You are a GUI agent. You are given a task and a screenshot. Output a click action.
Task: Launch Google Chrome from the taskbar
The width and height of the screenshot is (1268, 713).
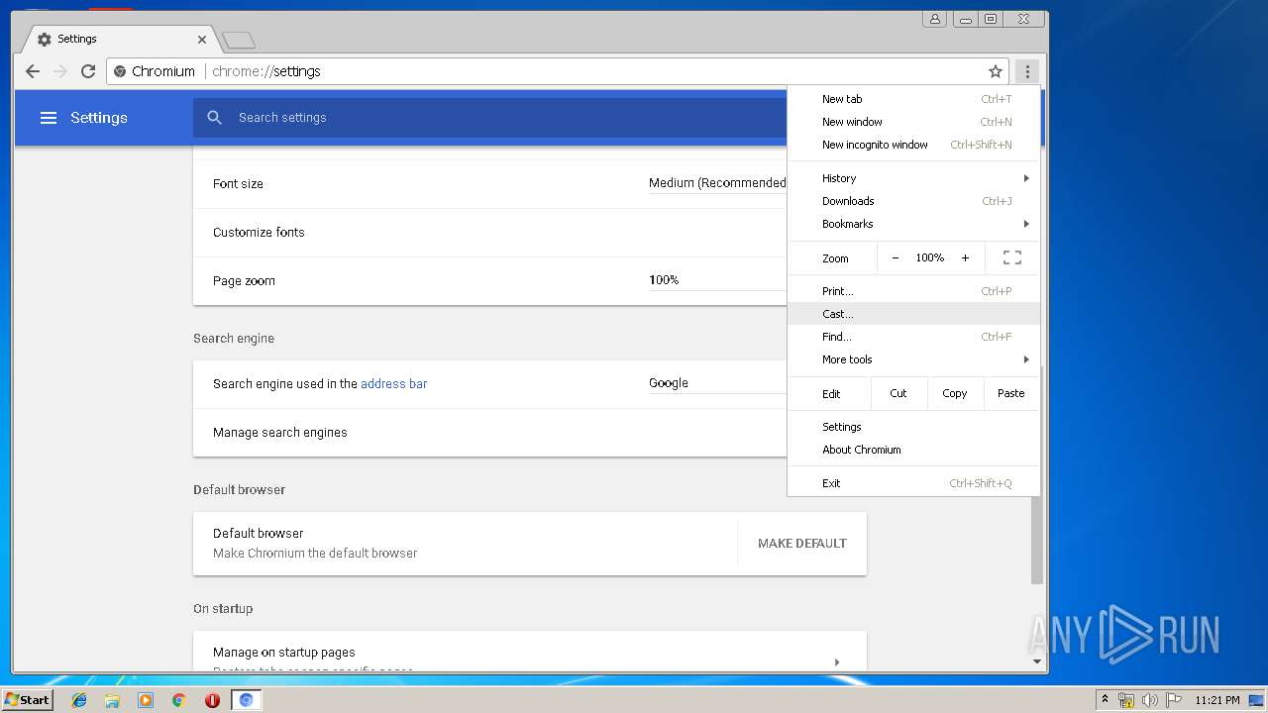click(179, 700)
